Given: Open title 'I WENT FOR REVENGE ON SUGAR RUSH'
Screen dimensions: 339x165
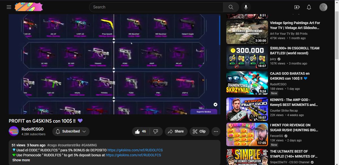Looking at the screenshot, I should (294, 128).
